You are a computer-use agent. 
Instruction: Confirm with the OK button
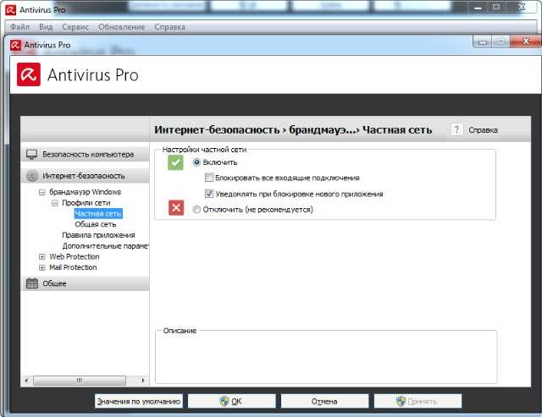coord(231,401)
